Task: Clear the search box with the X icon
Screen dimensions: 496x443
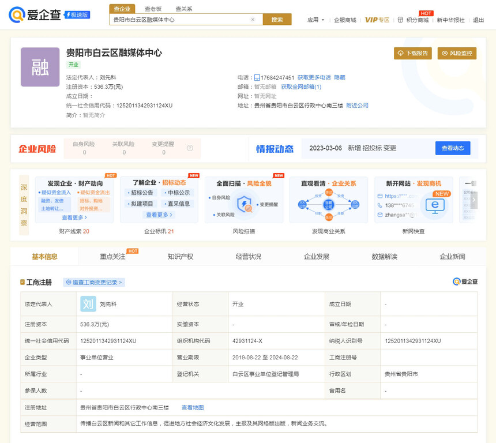Action: (x=253, y=20)
